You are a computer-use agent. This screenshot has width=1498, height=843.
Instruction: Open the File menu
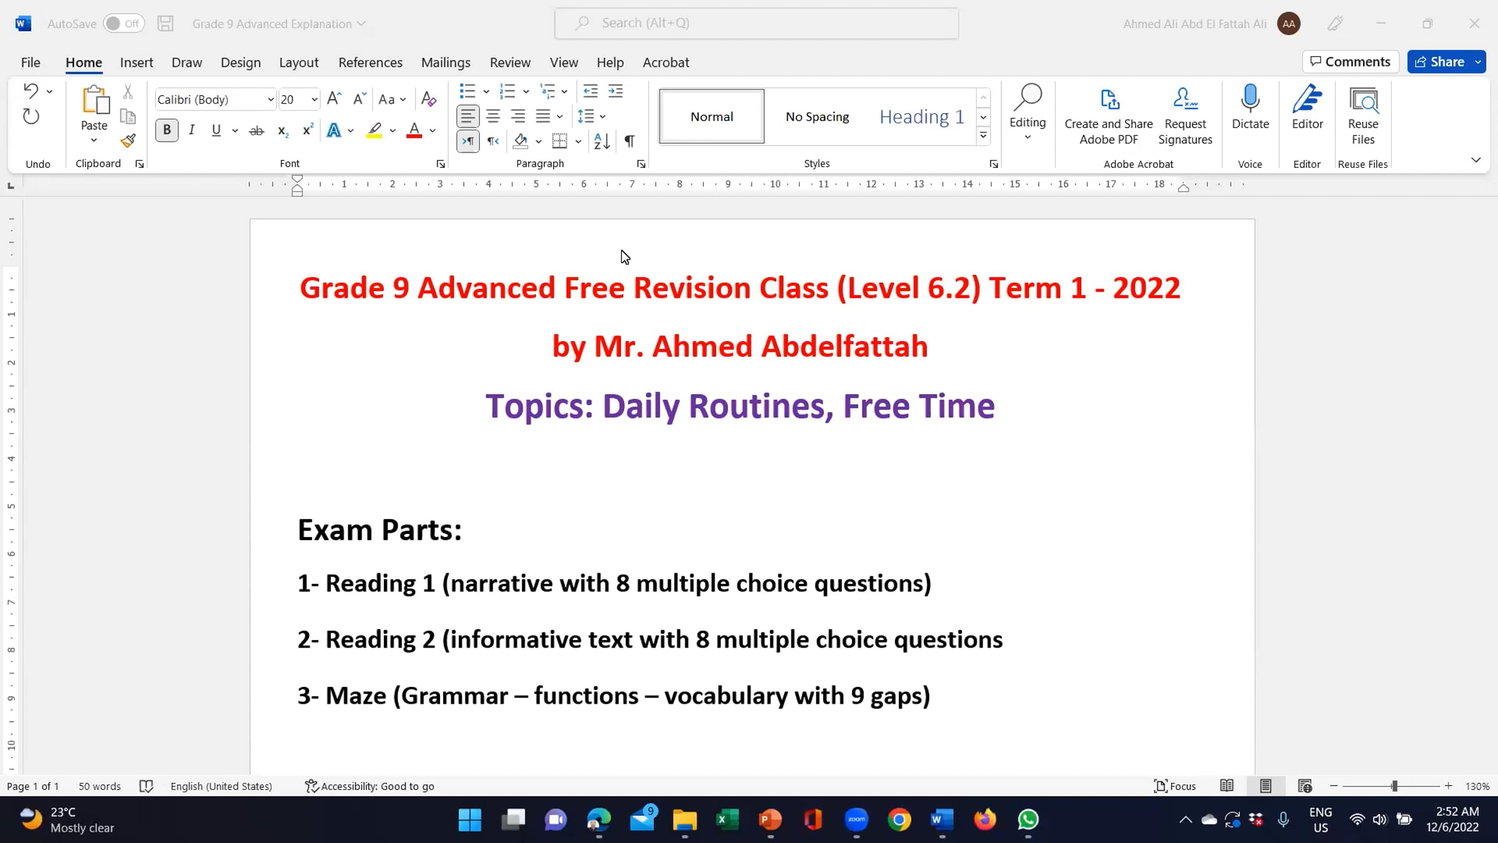[30, 62]
